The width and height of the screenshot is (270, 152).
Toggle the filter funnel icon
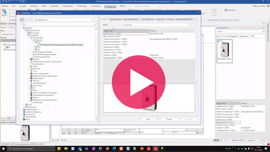click(30, 20)
